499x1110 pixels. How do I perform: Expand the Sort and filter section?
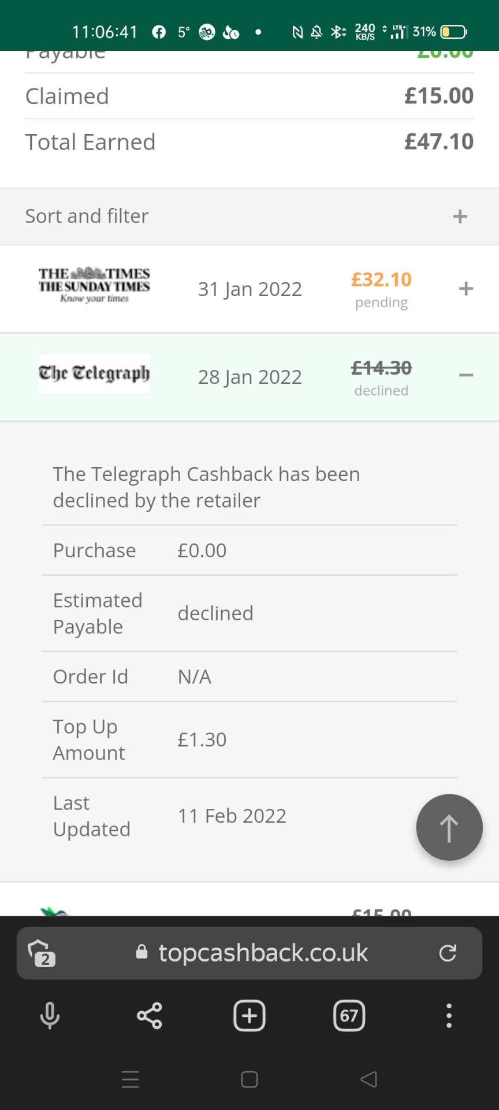point(460,216)
